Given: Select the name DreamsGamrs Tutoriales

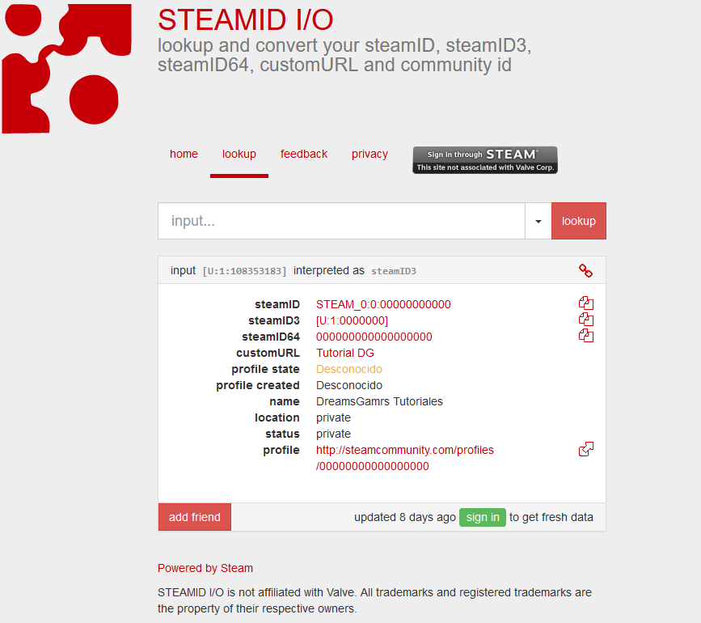Looking at the screenshot, I should [x=379, y=401].
